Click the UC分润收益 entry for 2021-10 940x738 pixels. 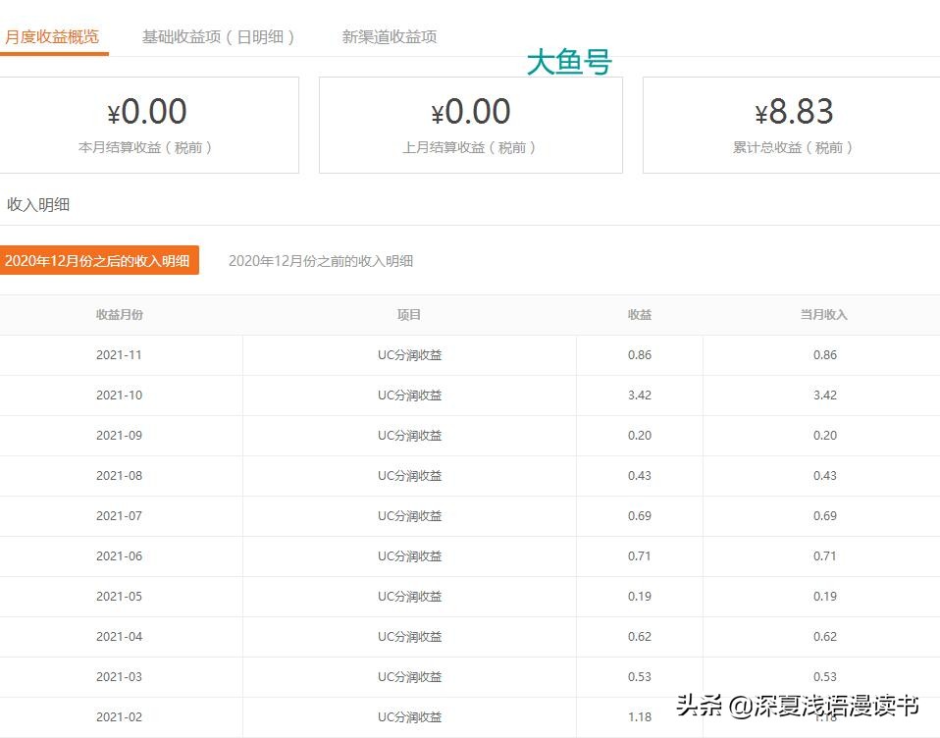point(409,395)
